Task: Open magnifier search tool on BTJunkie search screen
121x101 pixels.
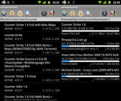Action: click(x=28, y=13)
